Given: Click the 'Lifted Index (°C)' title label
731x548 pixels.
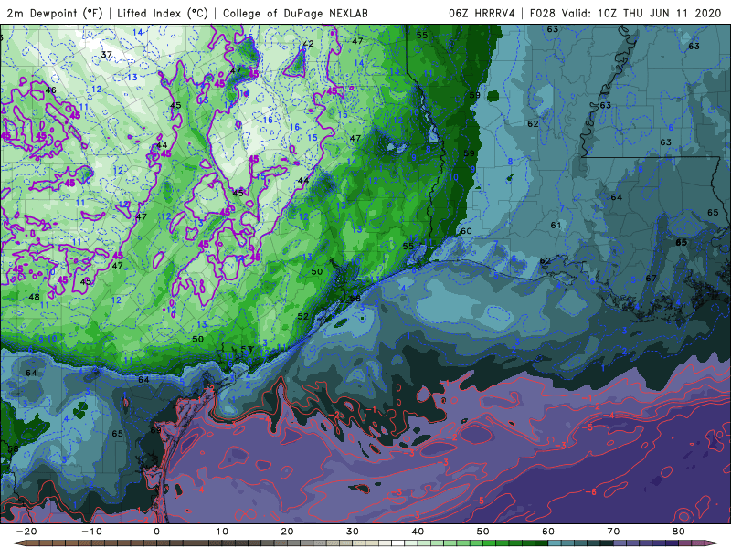Looking at the screenshot, I should tap(163, 13).
